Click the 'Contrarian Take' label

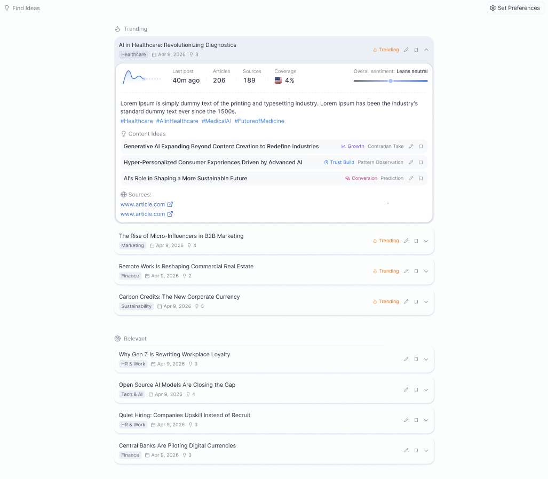pos(385,146)
